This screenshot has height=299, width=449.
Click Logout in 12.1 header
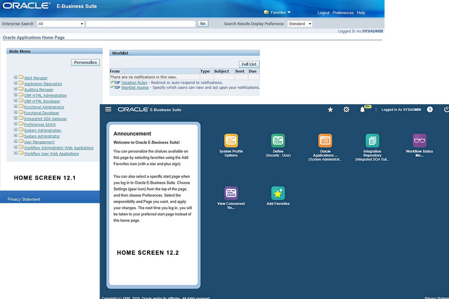pos(323,13)
